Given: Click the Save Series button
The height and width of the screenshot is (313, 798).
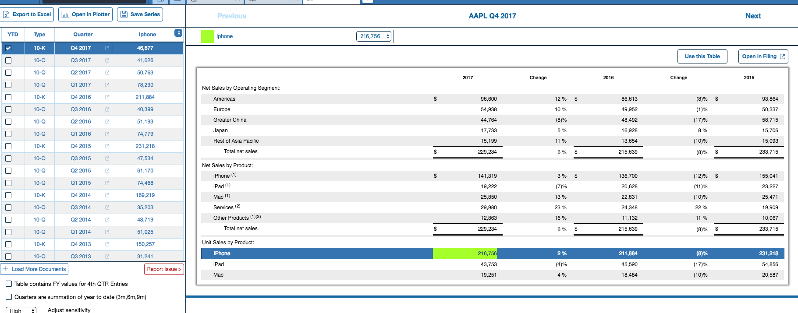Looking at the screenshot, I should pyautogui.click(x=140, y=14).
